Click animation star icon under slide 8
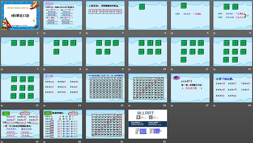Screen dimensions: 253x143 coord(44,69)
